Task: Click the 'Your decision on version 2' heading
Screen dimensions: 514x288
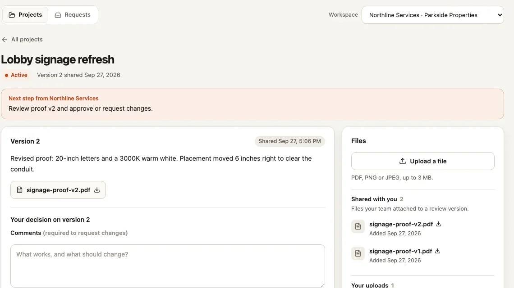Action: click(x=50, y=220)
